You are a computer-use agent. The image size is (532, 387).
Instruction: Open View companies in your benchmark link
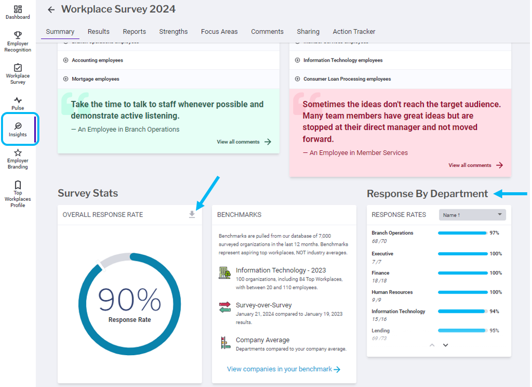(284, 369)
